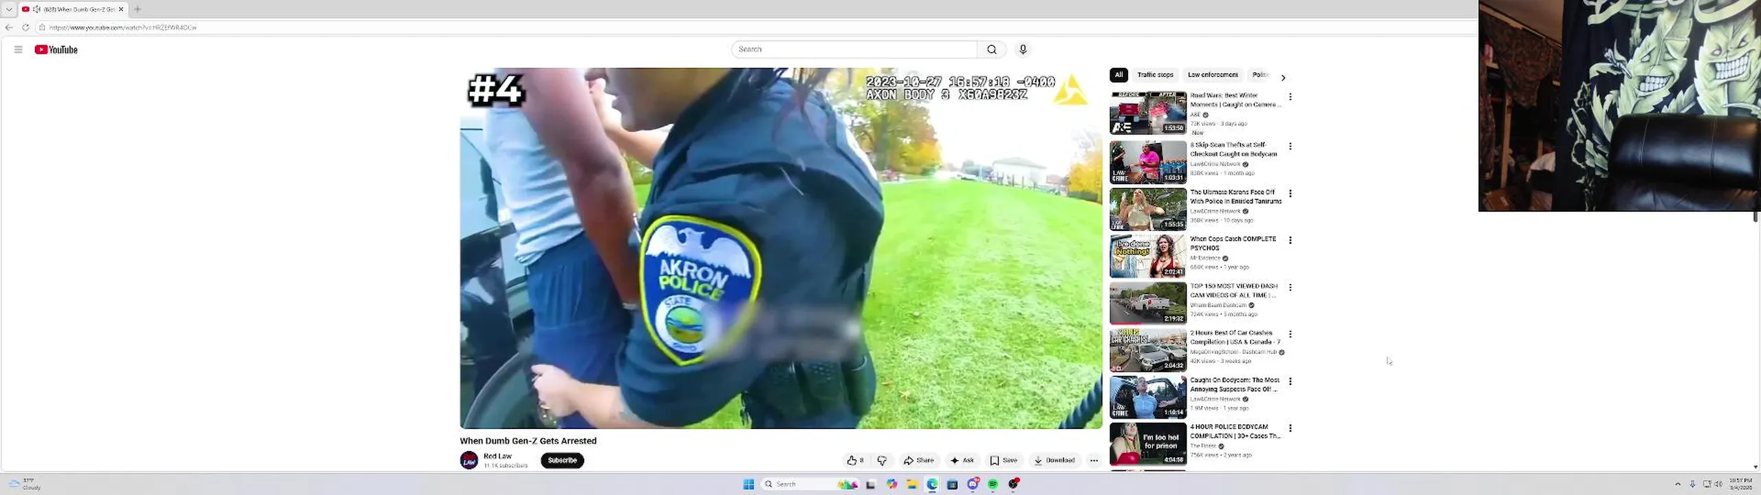Open the tab list dropdown arrow
Screen dimensions: 1761x495
(9, 9)
